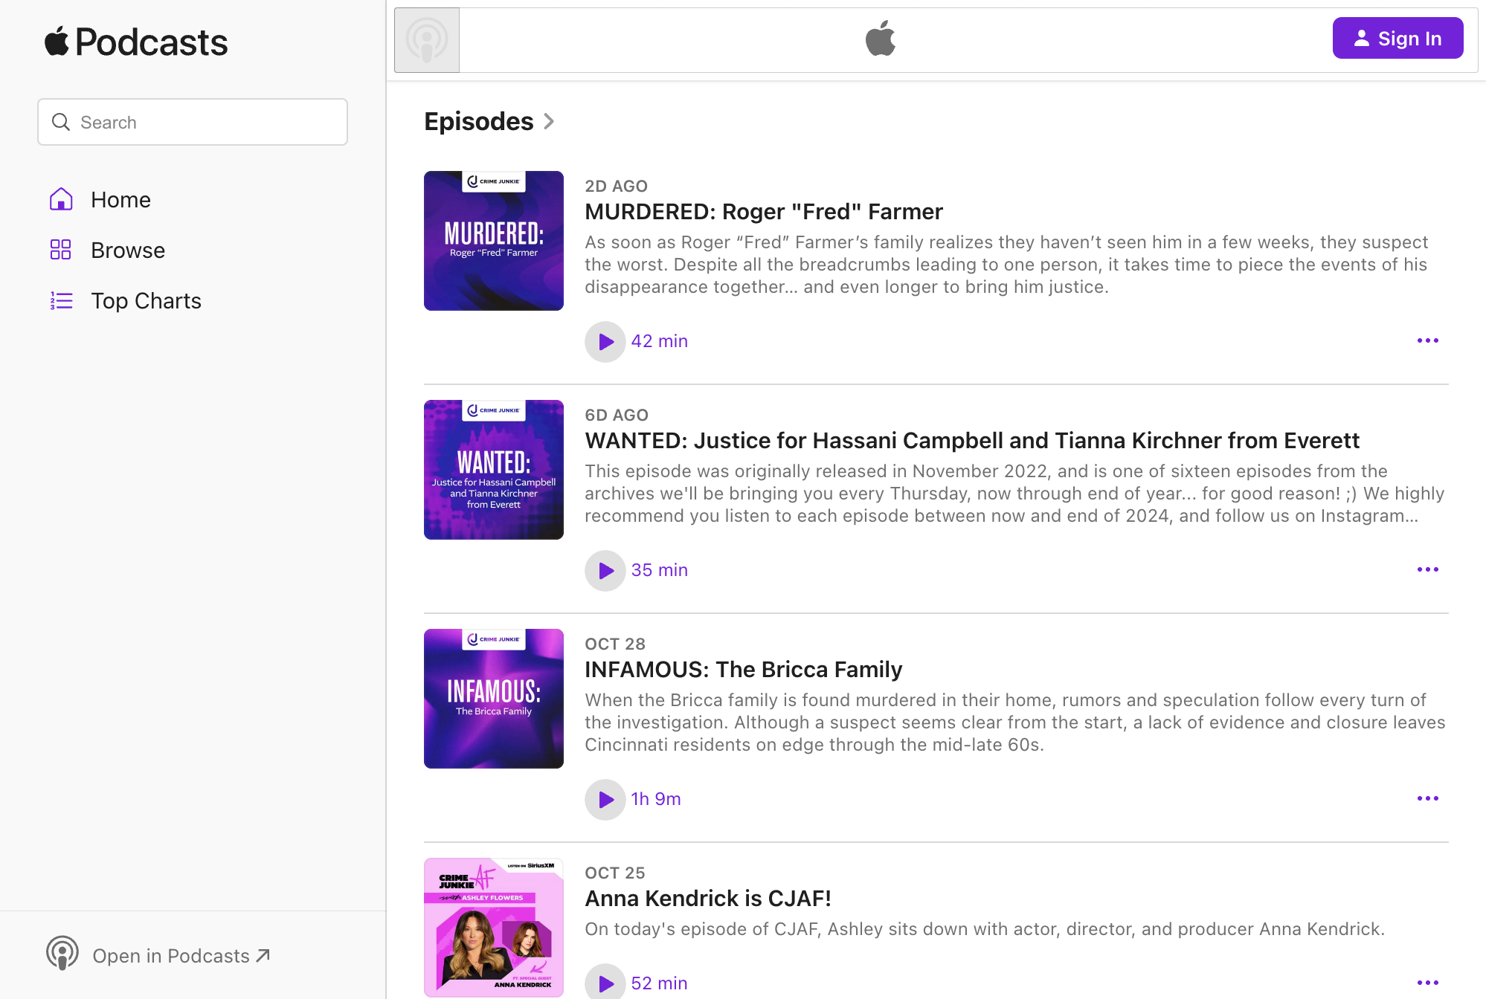
Task: Play the 35 min WANTED episode
Action: [x=605, y=570]
